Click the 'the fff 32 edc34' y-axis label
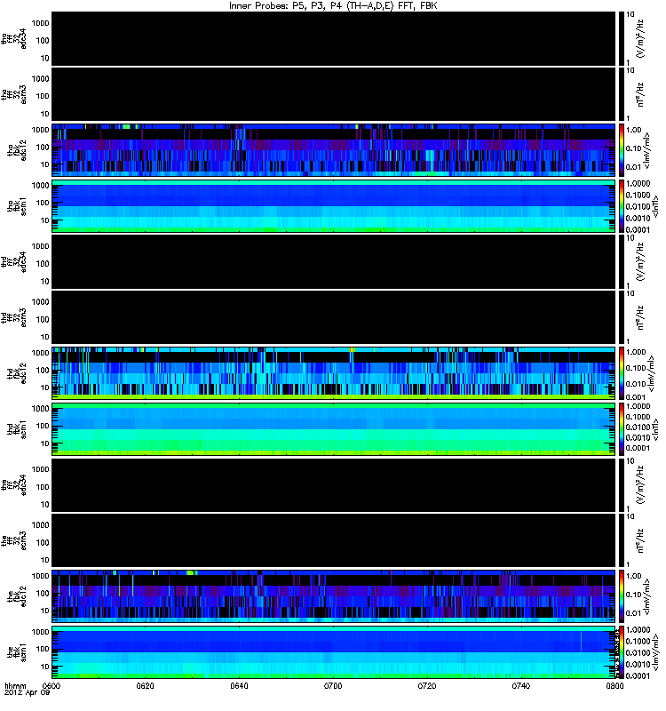This screenshot has width=666, height=711. pyautogui.click(x=14, y=485)
